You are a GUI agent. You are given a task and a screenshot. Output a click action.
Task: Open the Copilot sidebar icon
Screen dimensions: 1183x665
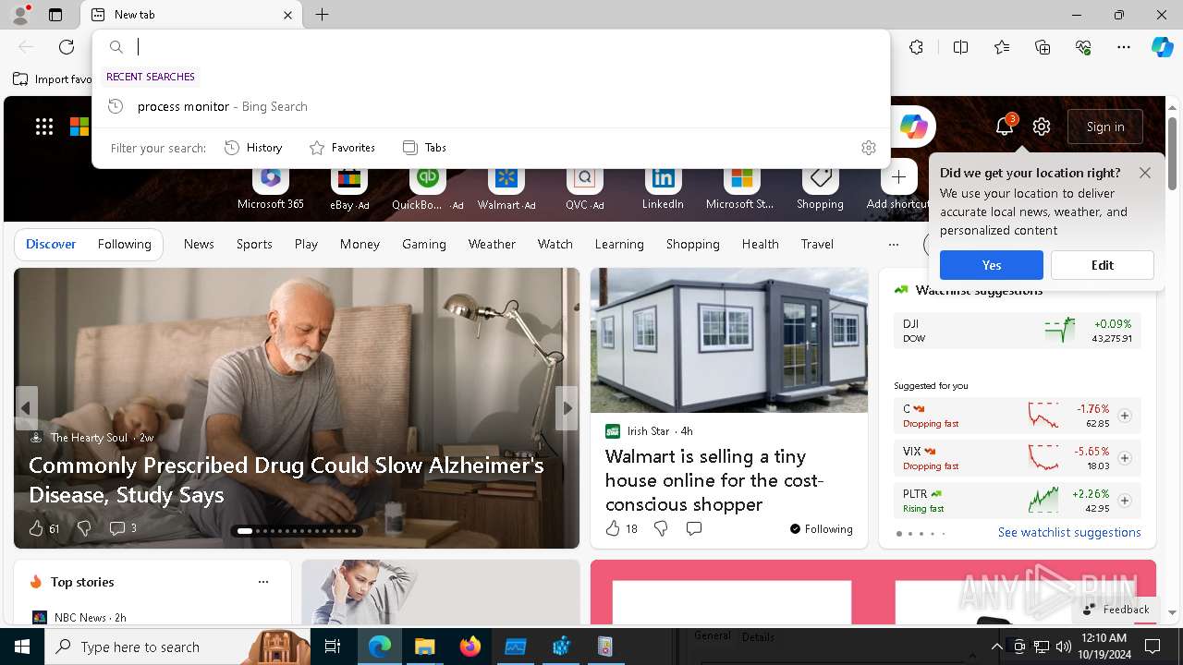tap(1162, 47)
